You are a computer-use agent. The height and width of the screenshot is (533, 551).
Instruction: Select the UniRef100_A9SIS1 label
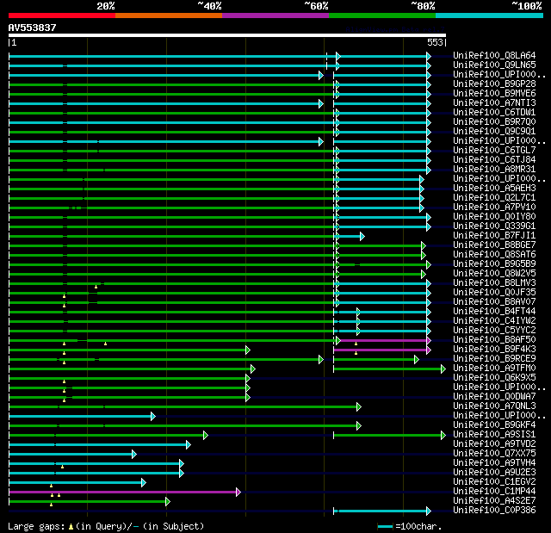tap(494, 435)
